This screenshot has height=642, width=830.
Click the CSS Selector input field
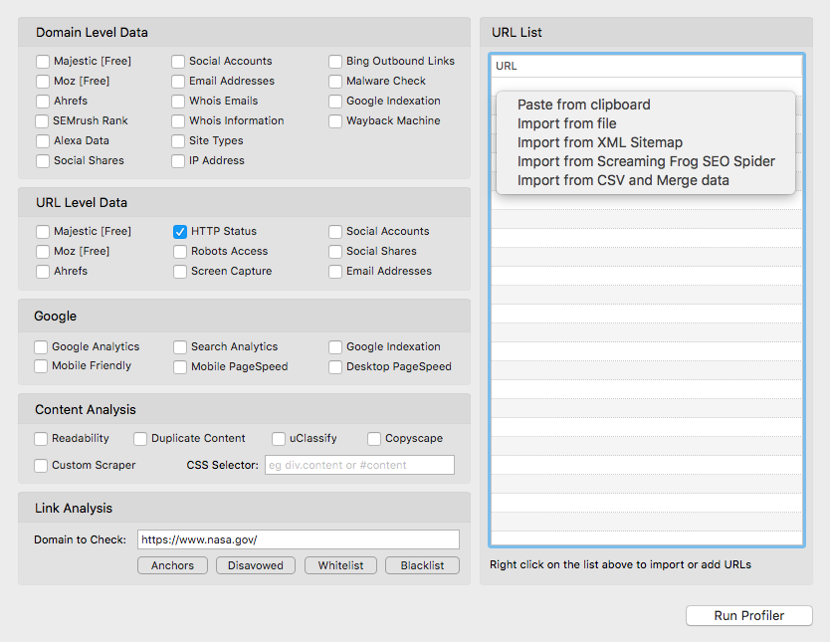click(359, 464)
